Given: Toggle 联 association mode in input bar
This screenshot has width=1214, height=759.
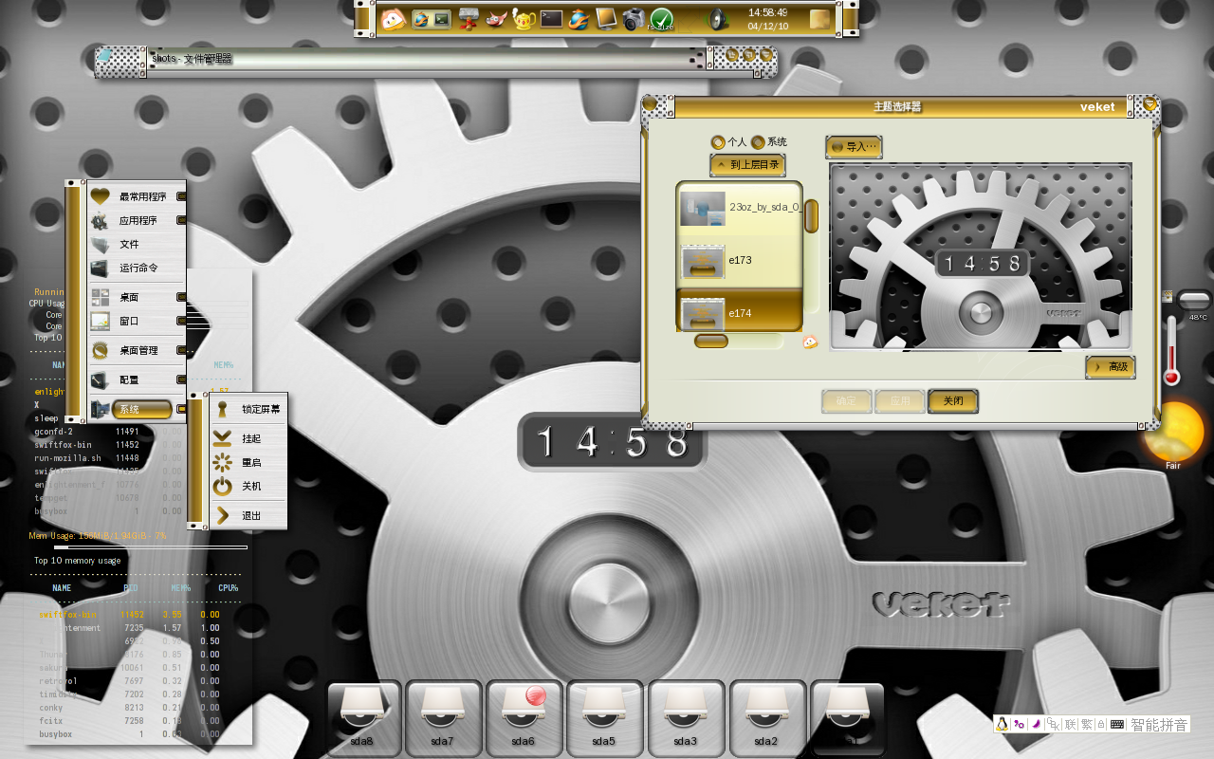Looking at the screenshot, I should [x=1071, y=724].
